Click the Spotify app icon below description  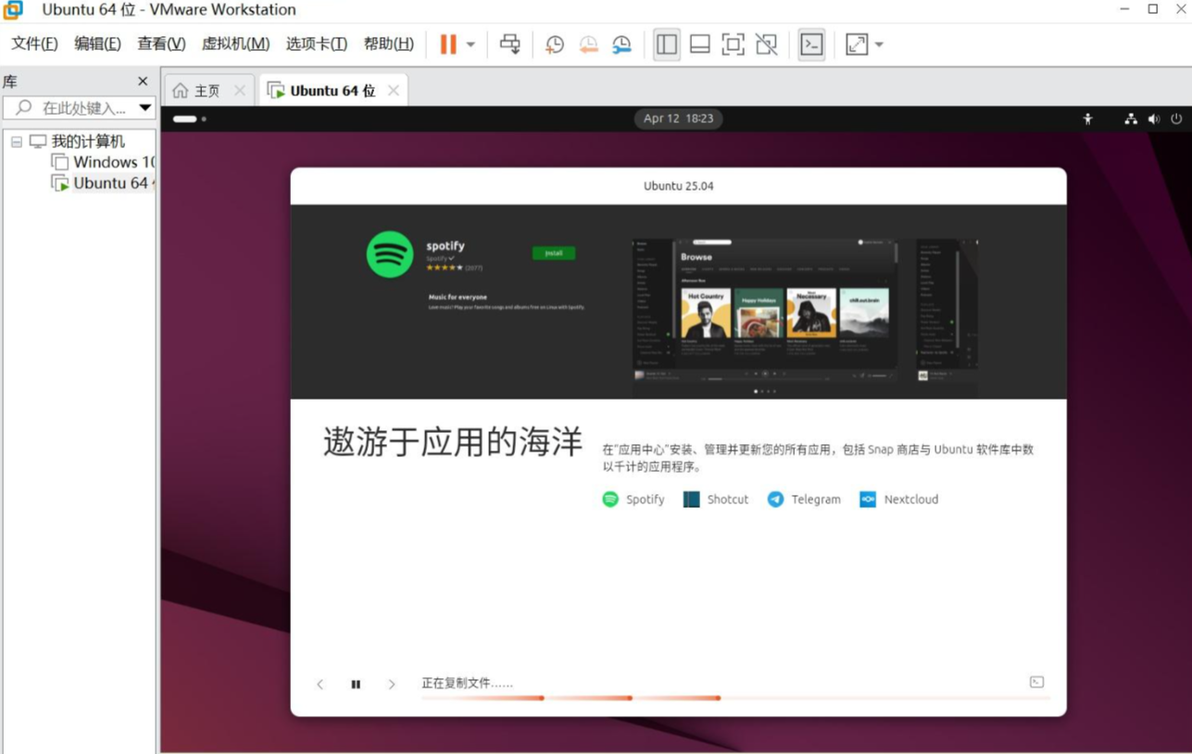pos(610,500)
